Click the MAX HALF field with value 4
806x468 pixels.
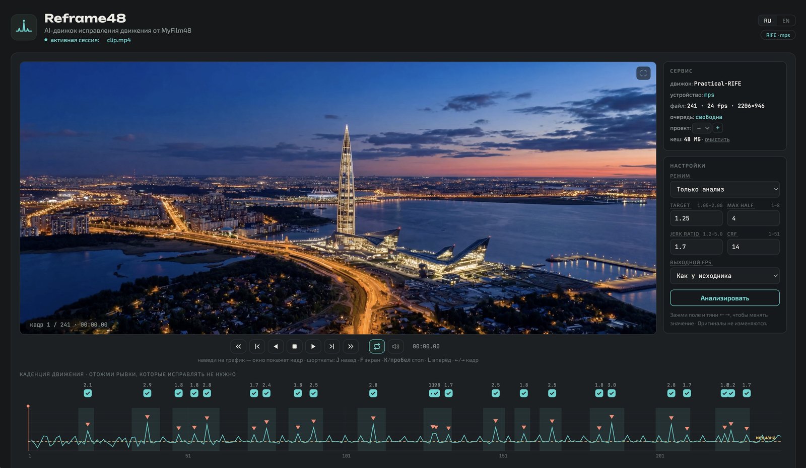[753, 218]
